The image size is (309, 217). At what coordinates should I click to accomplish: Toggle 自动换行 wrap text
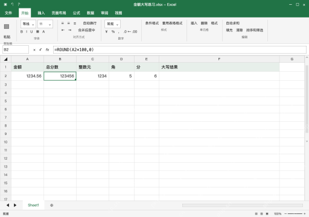pos(90,24)
